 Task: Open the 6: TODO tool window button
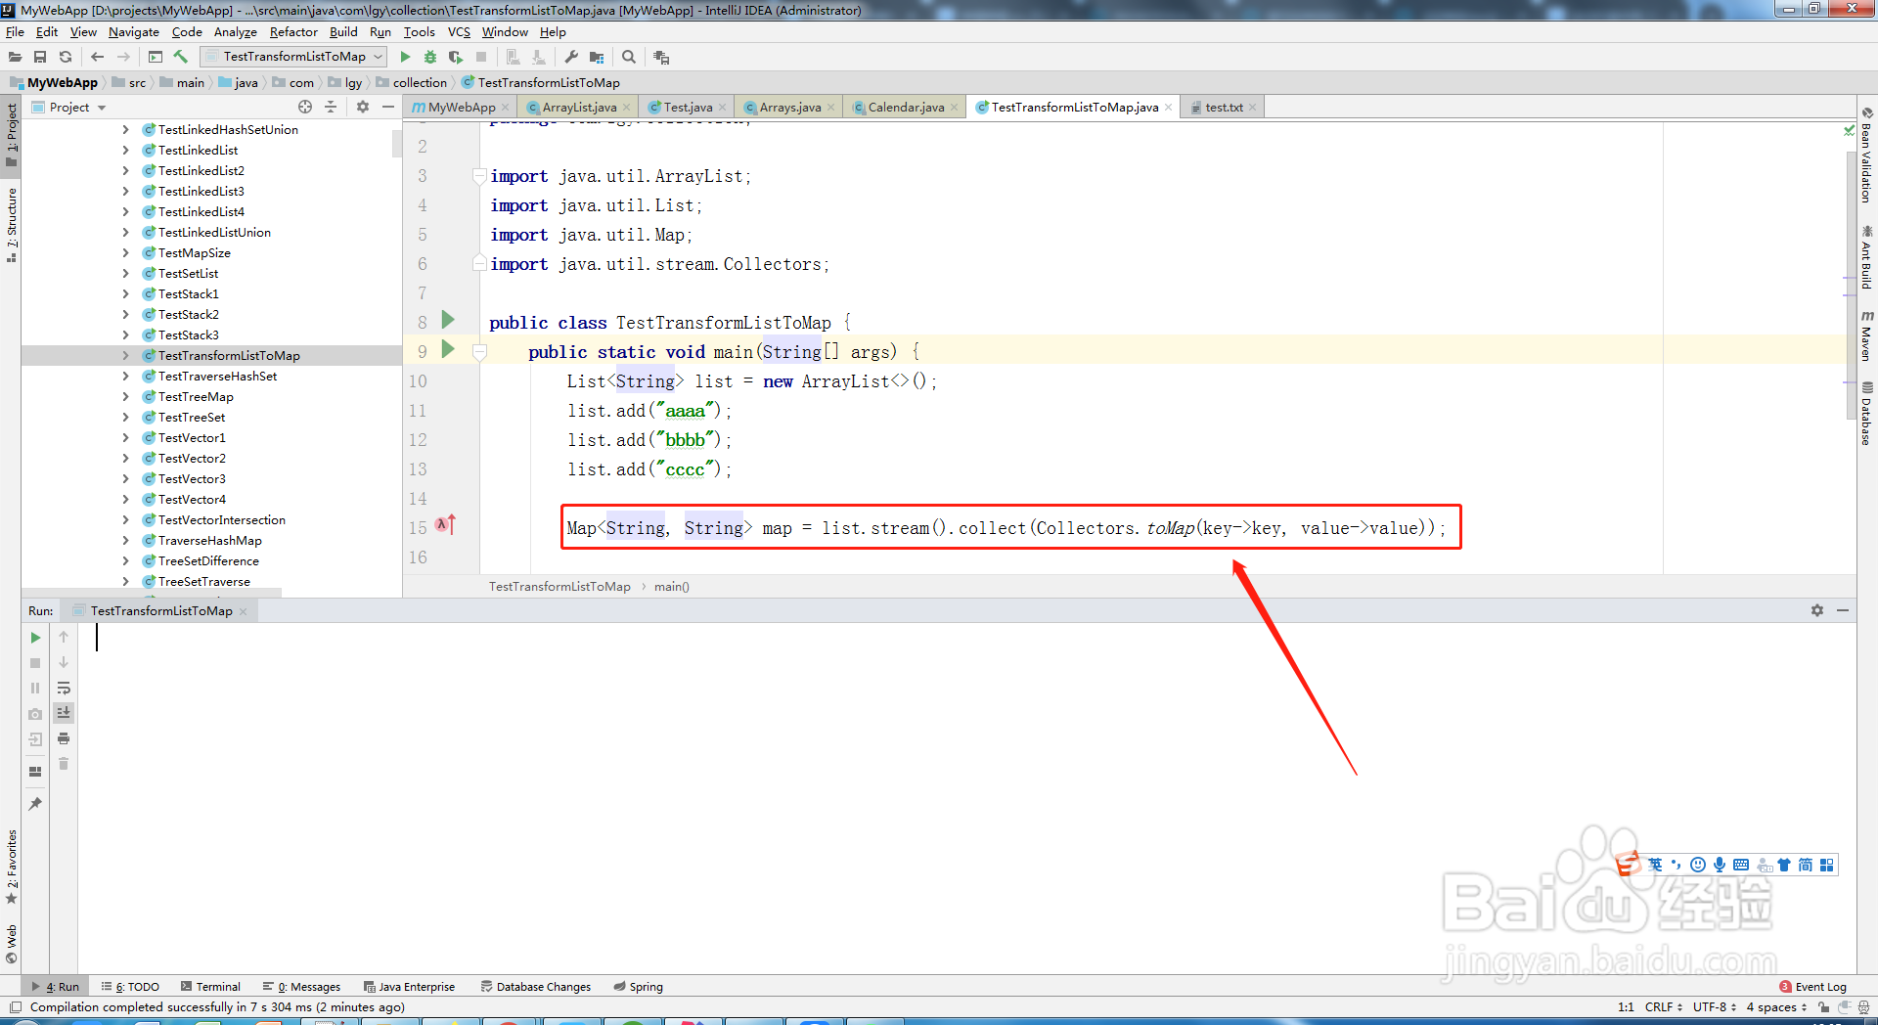[x=130, y=987]
